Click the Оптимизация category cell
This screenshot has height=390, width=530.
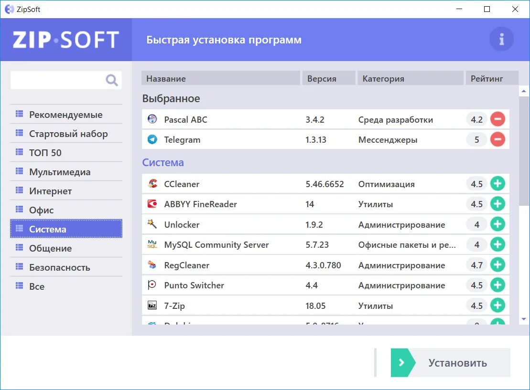click(386, 184)
